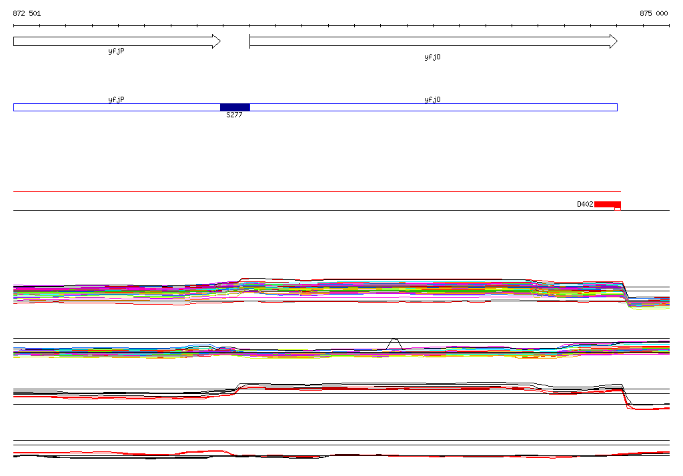The height and width of the screenshot is (476, 683).
Task: Click the yfjP label under the top arrow
Action: (x=116, y=51)
